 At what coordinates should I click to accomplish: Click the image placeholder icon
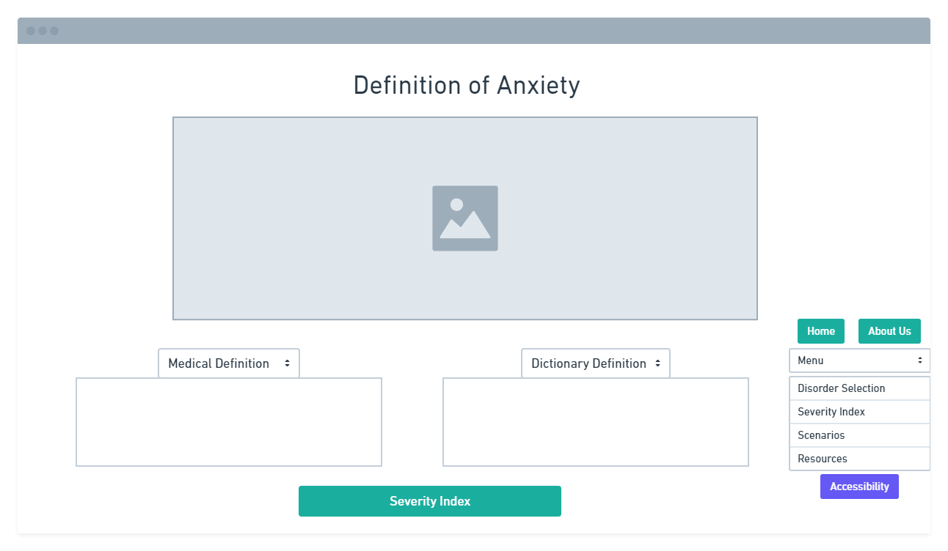pos(465,218)
